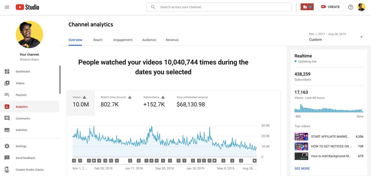371x176 pixels.
Task: Click the large channel profile picture
Action: coord(29,35)
